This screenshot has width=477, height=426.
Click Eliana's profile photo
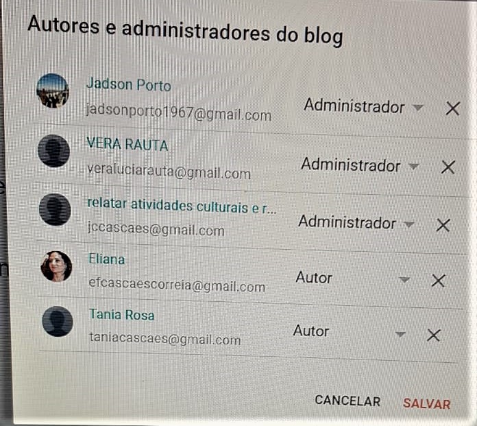[56, 266]
